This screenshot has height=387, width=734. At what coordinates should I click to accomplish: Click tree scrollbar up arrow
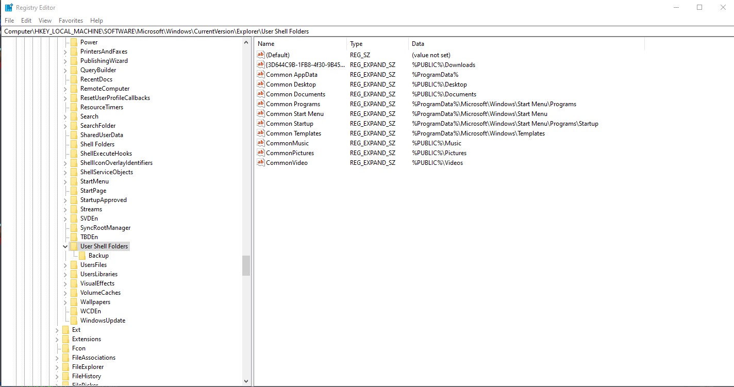point(246,43)
